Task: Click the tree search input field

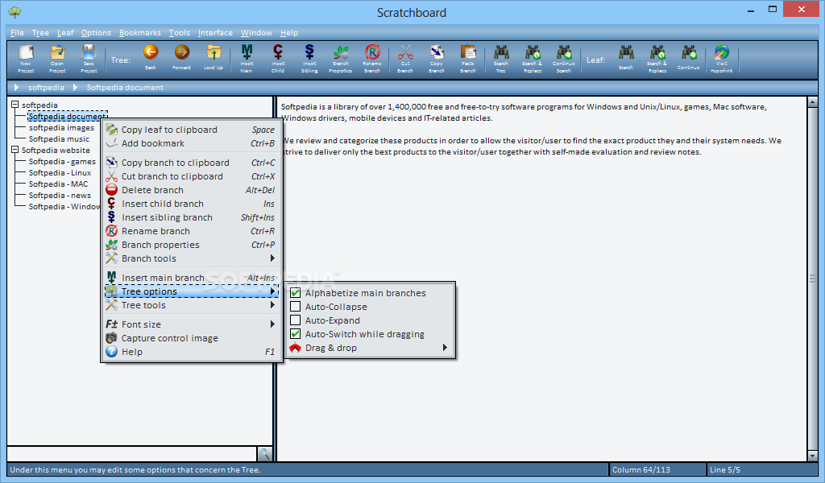Action: tap(132, 453)
